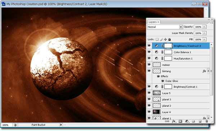Click mask link chain on Brightness/Contrast 2
The image size is (216, 131).
coord(162,46)
